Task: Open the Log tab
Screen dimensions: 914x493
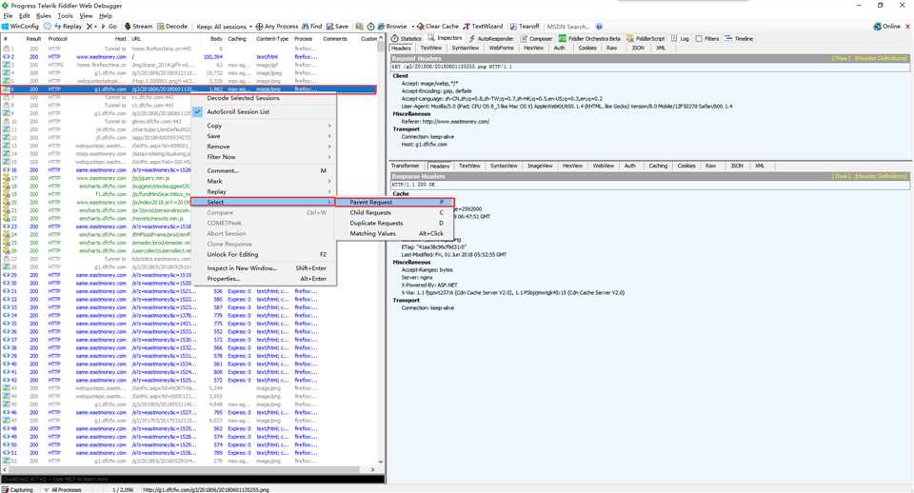Action: click(x=680, y=38)
